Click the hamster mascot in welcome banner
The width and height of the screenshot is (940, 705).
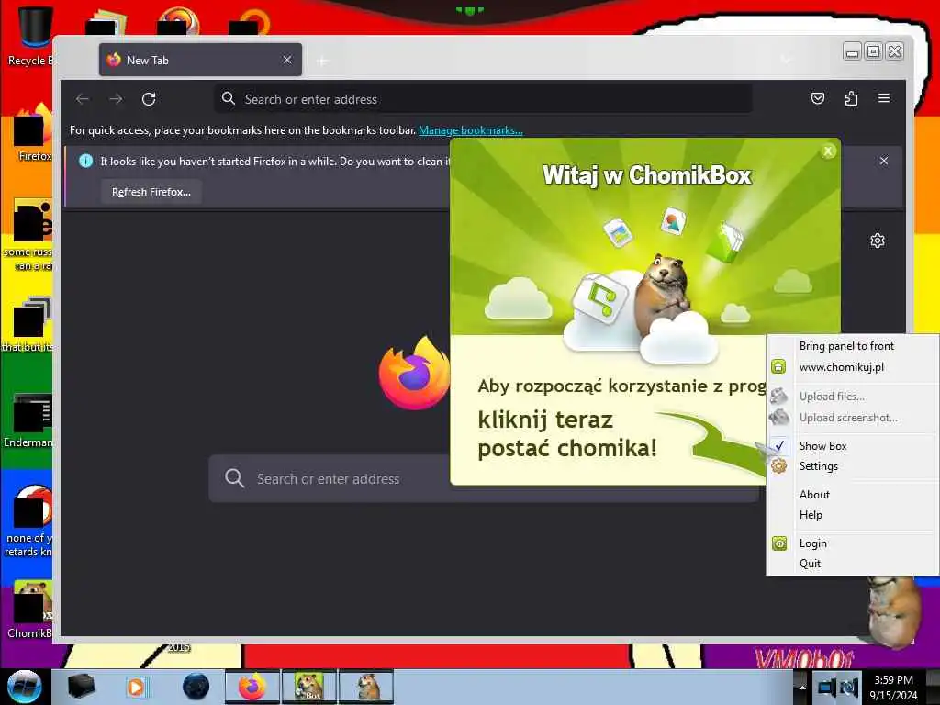click(662, 294)
